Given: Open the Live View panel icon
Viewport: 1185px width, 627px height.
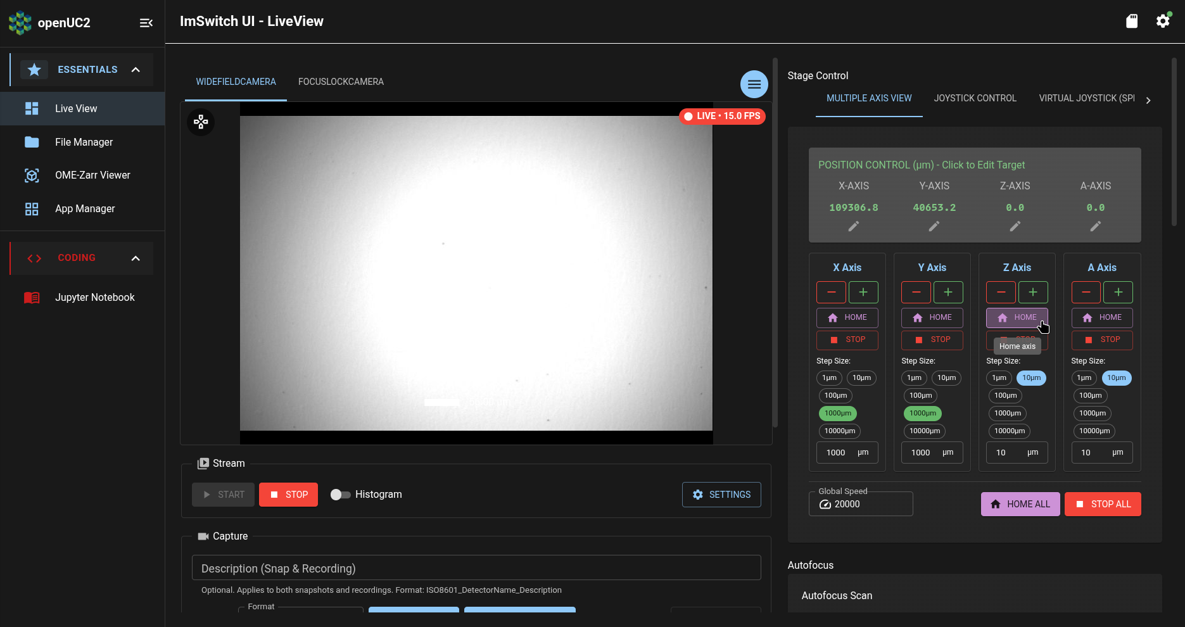Looking at the screenshot, I should click(x=32, y=108).
